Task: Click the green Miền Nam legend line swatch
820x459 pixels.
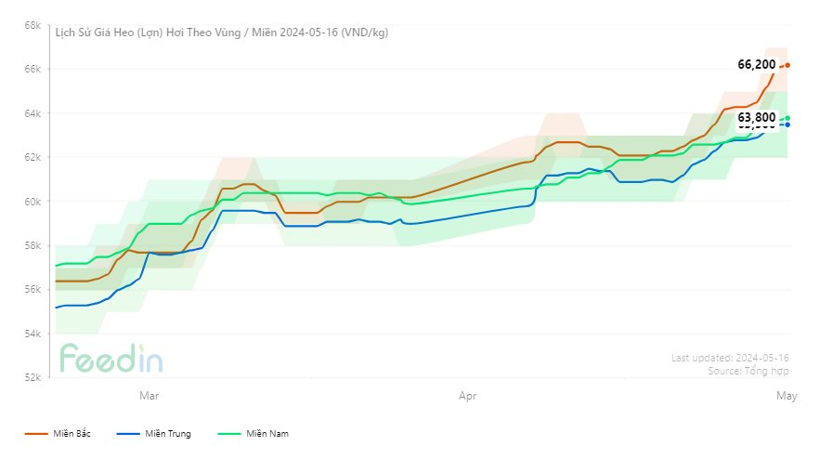Action: (229, 433)
